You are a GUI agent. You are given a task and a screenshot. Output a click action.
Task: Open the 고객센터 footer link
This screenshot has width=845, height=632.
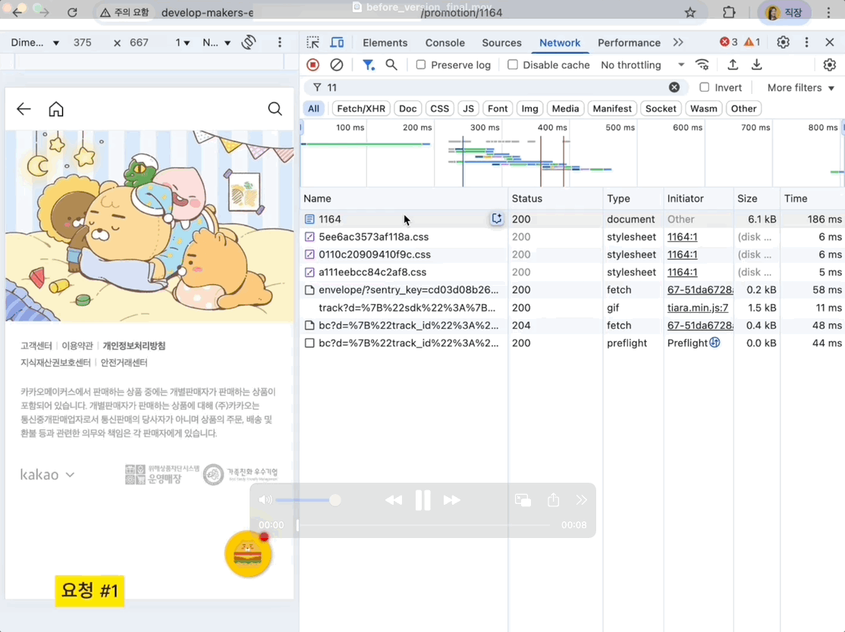36,346
